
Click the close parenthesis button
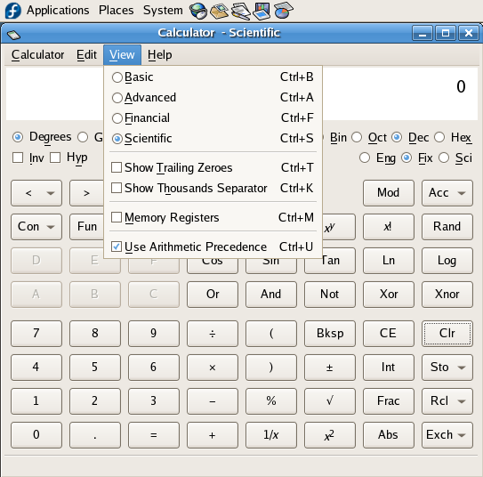coord(271,368)
